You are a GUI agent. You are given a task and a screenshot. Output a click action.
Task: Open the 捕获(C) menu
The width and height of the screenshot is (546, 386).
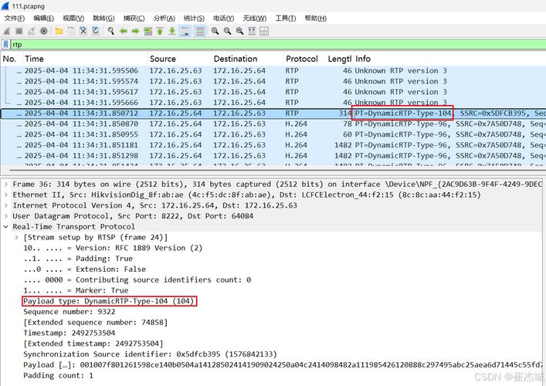point(134,18)
